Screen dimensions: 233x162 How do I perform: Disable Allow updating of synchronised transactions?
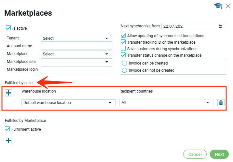point(123,36)
